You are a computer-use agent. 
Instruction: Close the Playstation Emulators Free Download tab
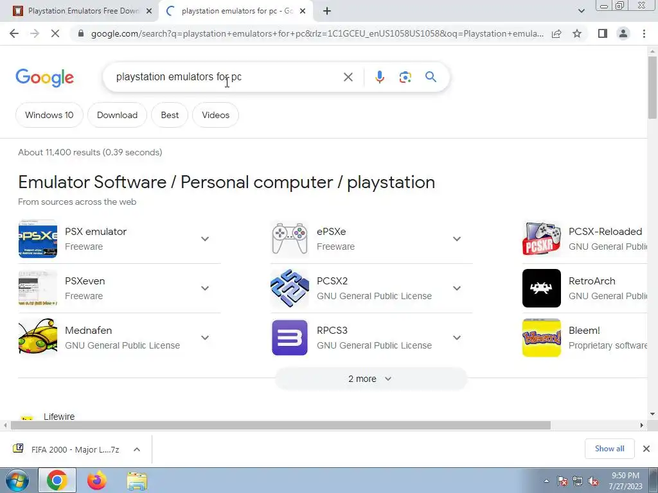click(149, 11)
